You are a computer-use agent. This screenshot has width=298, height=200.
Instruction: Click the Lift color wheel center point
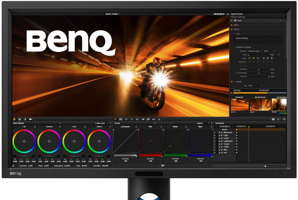coord(24,141)
